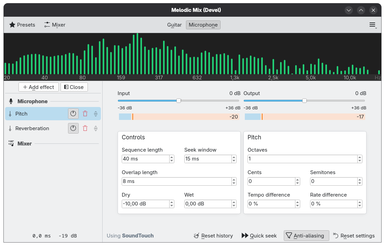This screenshot has width=385, height=246.
Task: Click the Pitch effect reorder handle
Action: coord(96,114)
